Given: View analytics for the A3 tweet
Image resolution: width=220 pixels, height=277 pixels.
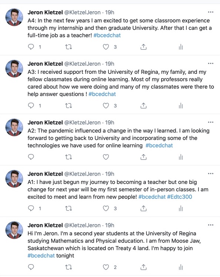Looking at the screenshot, I should (x=181, y=106).
